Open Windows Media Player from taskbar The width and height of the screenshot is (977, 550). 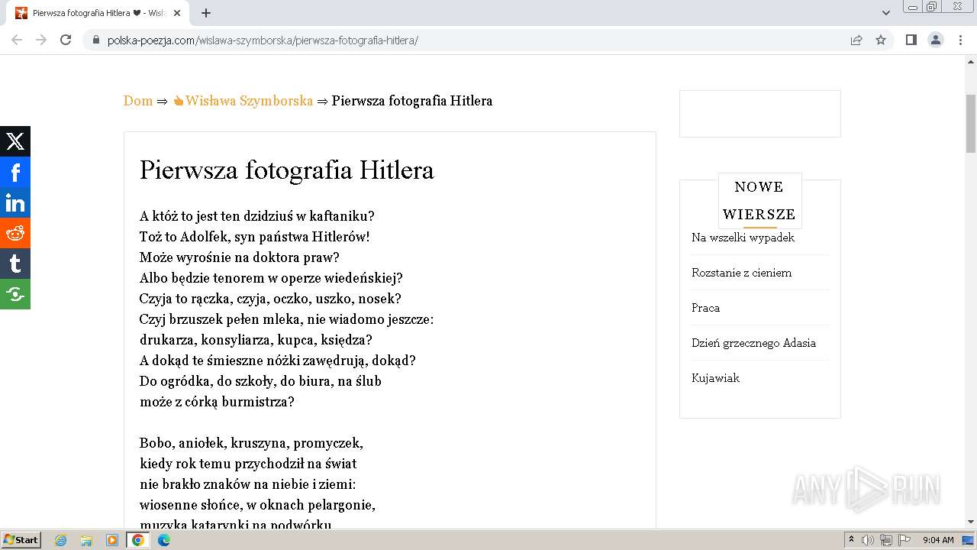click(112, 540)
